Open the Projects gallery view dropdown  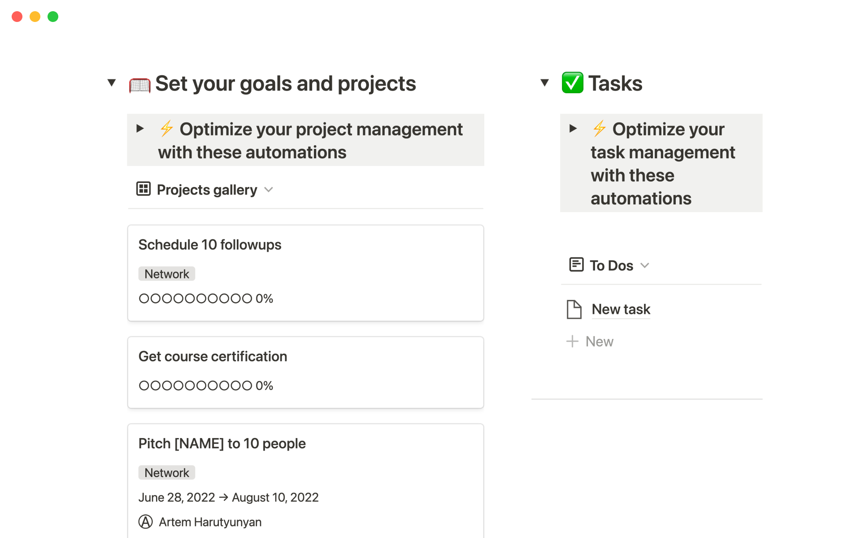click(269, 190)
